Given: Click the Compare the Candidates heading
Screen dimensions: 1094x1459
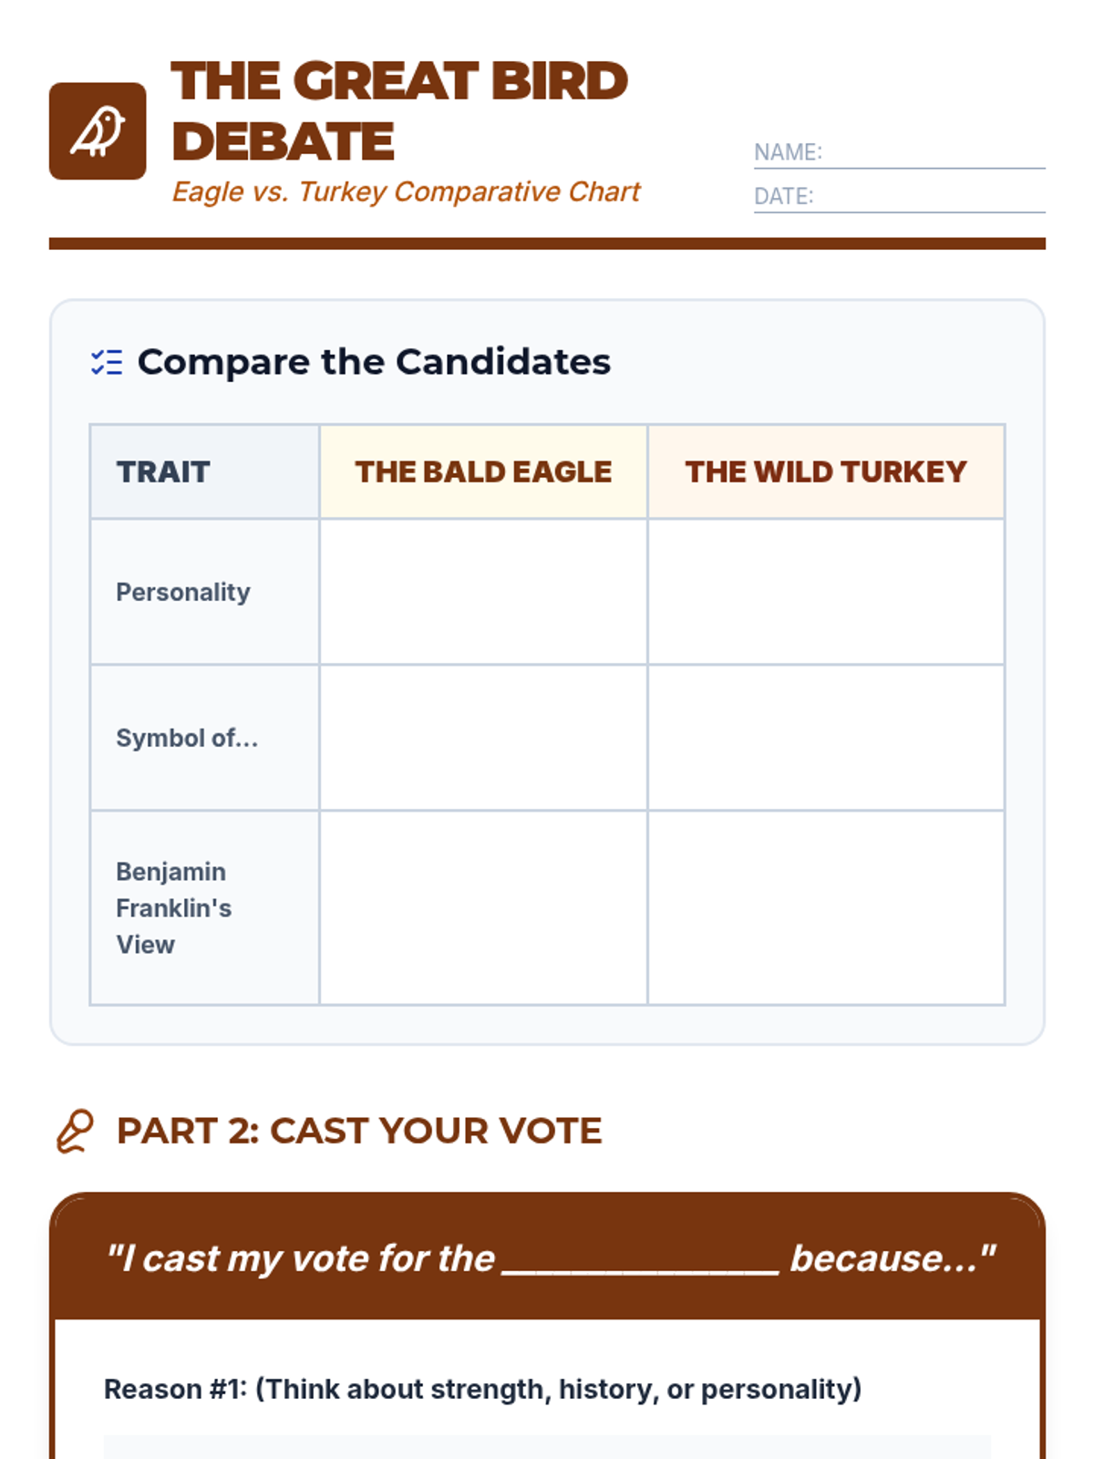Looking at the screenshot, I should 374,362.
